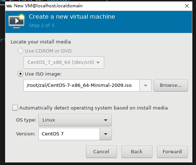This screenshot has width=196, height=165.
Task: Select the Use ISO image radio button
Action: [x=20, y=74]
